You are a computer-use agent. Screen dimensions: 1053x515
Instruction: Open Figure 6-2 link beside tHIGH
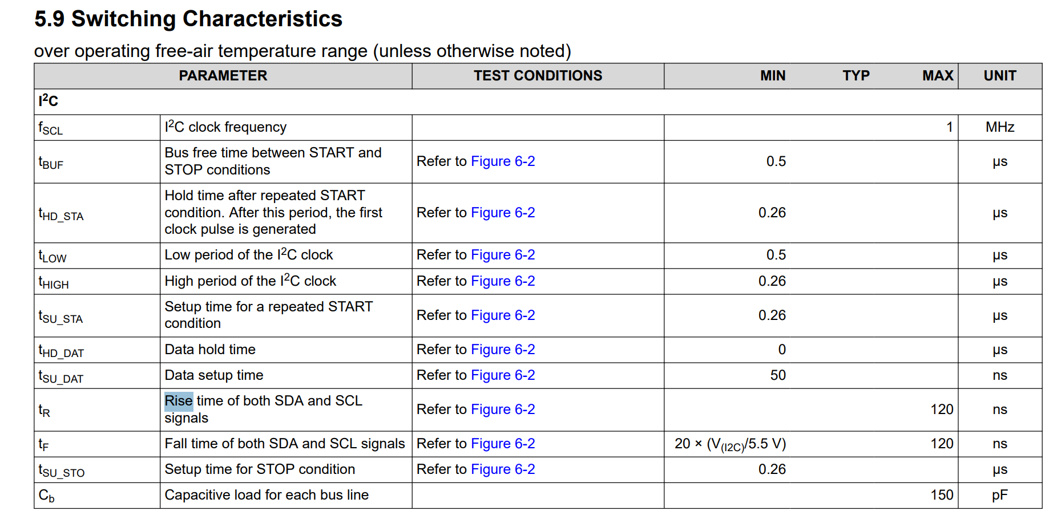pos(503,281)
